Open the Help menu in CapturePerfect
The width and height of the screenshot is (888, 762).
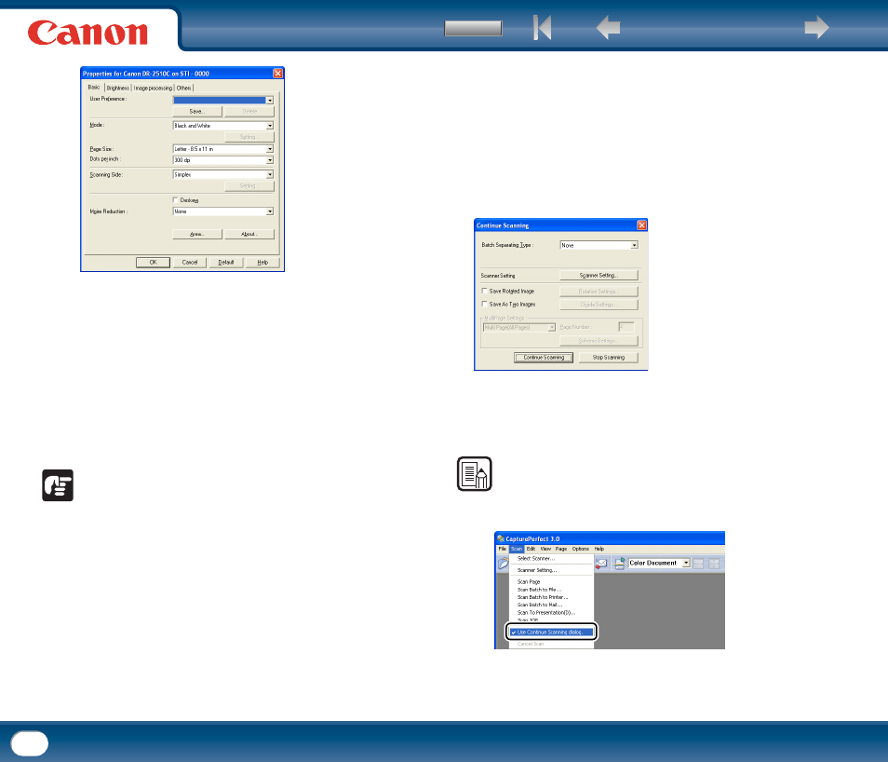pyautogui.click(x=599, y=549)
